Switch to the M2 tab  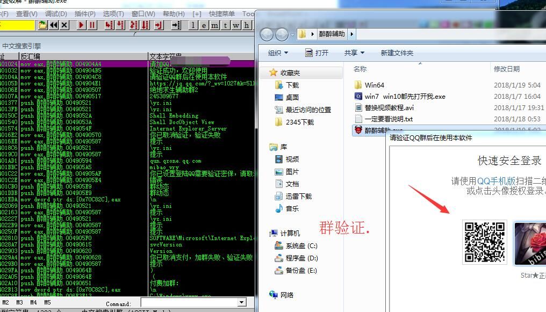click(x=5, y=303)
